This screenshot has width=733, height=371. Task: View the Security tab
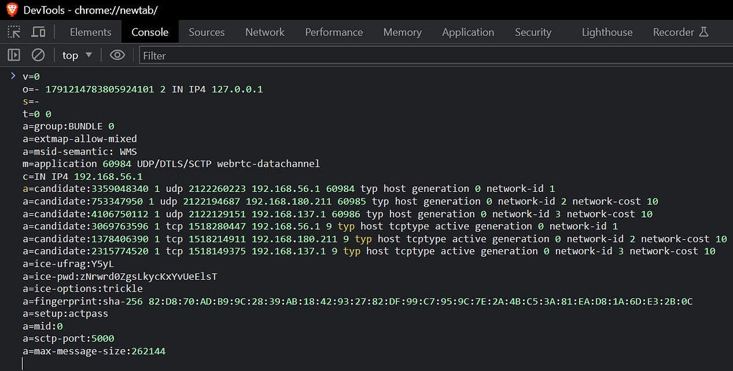point(533,32)
